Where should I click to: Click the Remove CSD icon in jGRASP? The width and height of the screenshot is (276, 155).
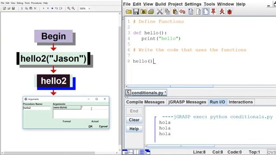[x=198, y=12]
